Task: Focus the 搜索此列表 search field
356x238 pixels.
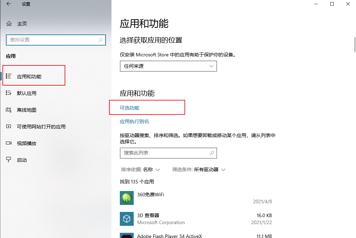Action: [x=168, y=153]
